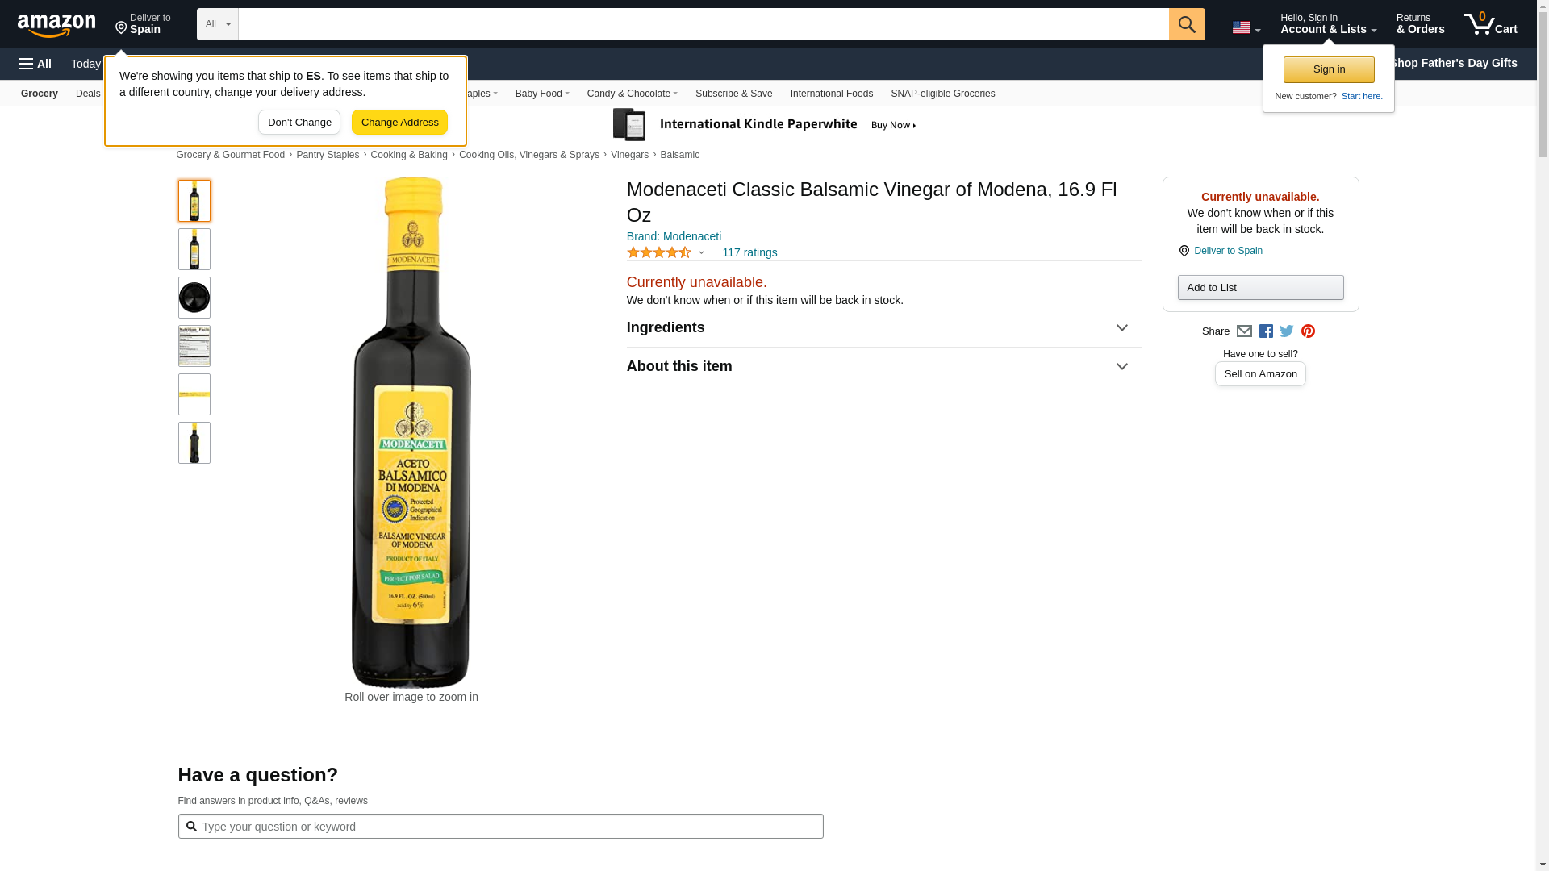
Task: Select the nutrition facts thumbnail
Action: point(194,346)
